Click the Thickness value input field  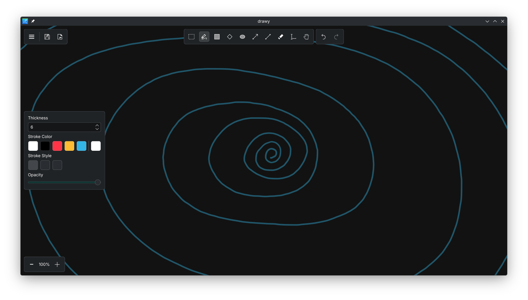click(x=61, y=127)
